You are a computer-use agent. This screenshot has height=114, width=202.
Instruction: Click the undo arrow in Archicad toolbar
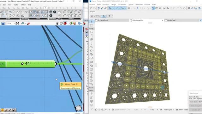pyautogui.click(x=91, y=8)
